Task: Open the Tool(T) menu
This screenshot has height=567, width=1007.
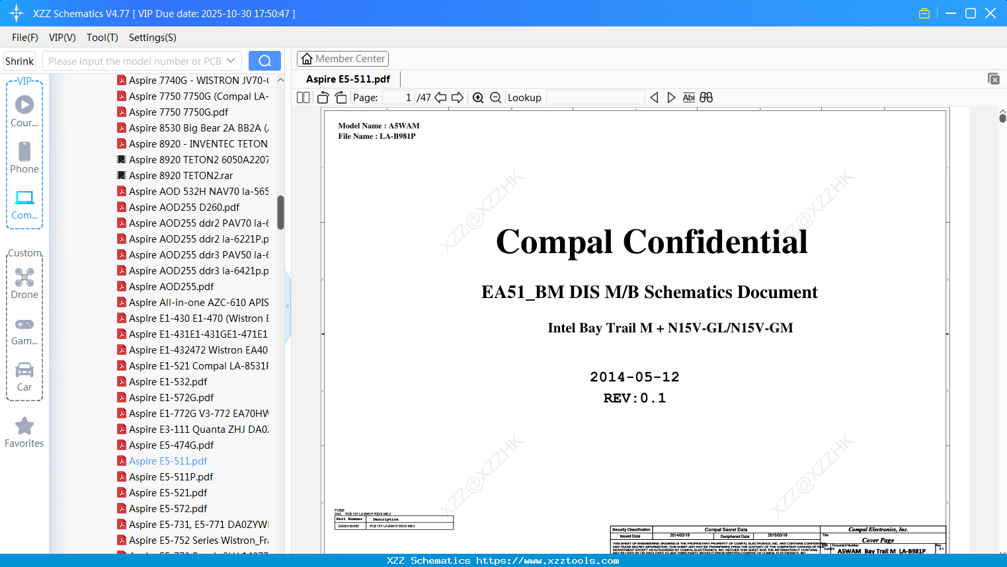Action: coord(102,38)
